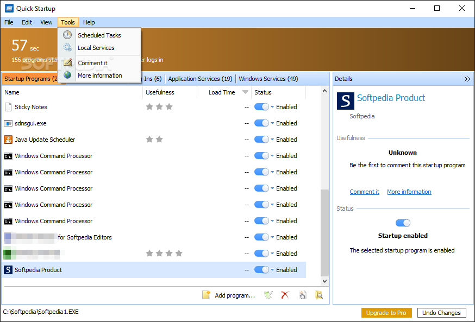Switch to Application Services (19) tab
475x322 pixels.
pos(200,79)
